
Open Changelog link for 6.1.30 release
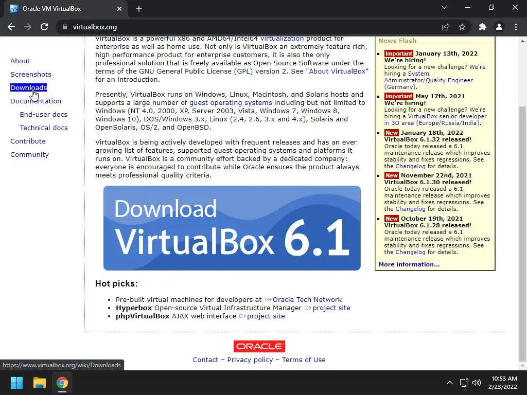(410, 209)
